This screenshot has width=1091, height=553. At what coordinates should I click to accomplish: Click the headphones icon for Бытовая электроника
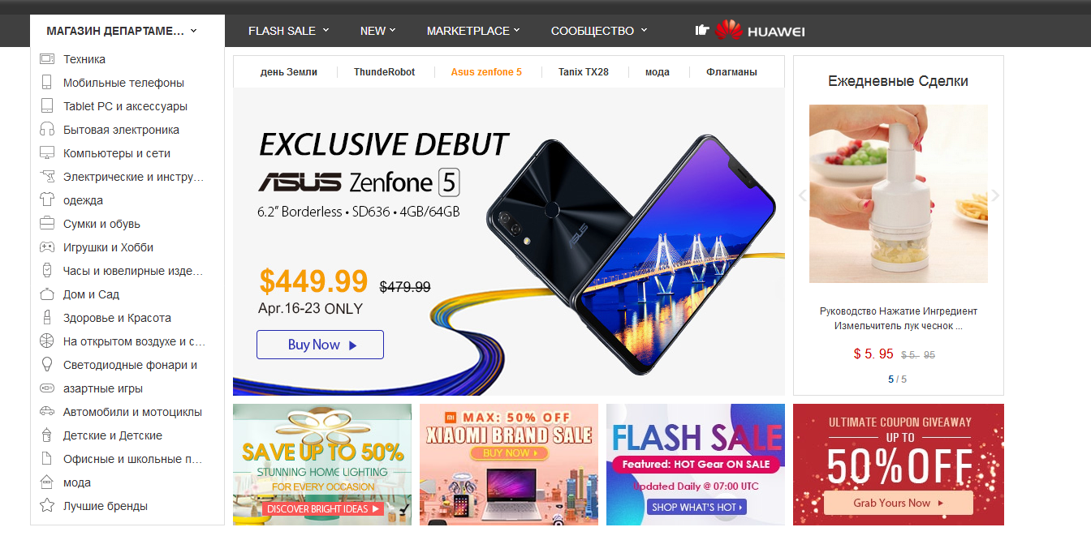click(x=47, y=130)
